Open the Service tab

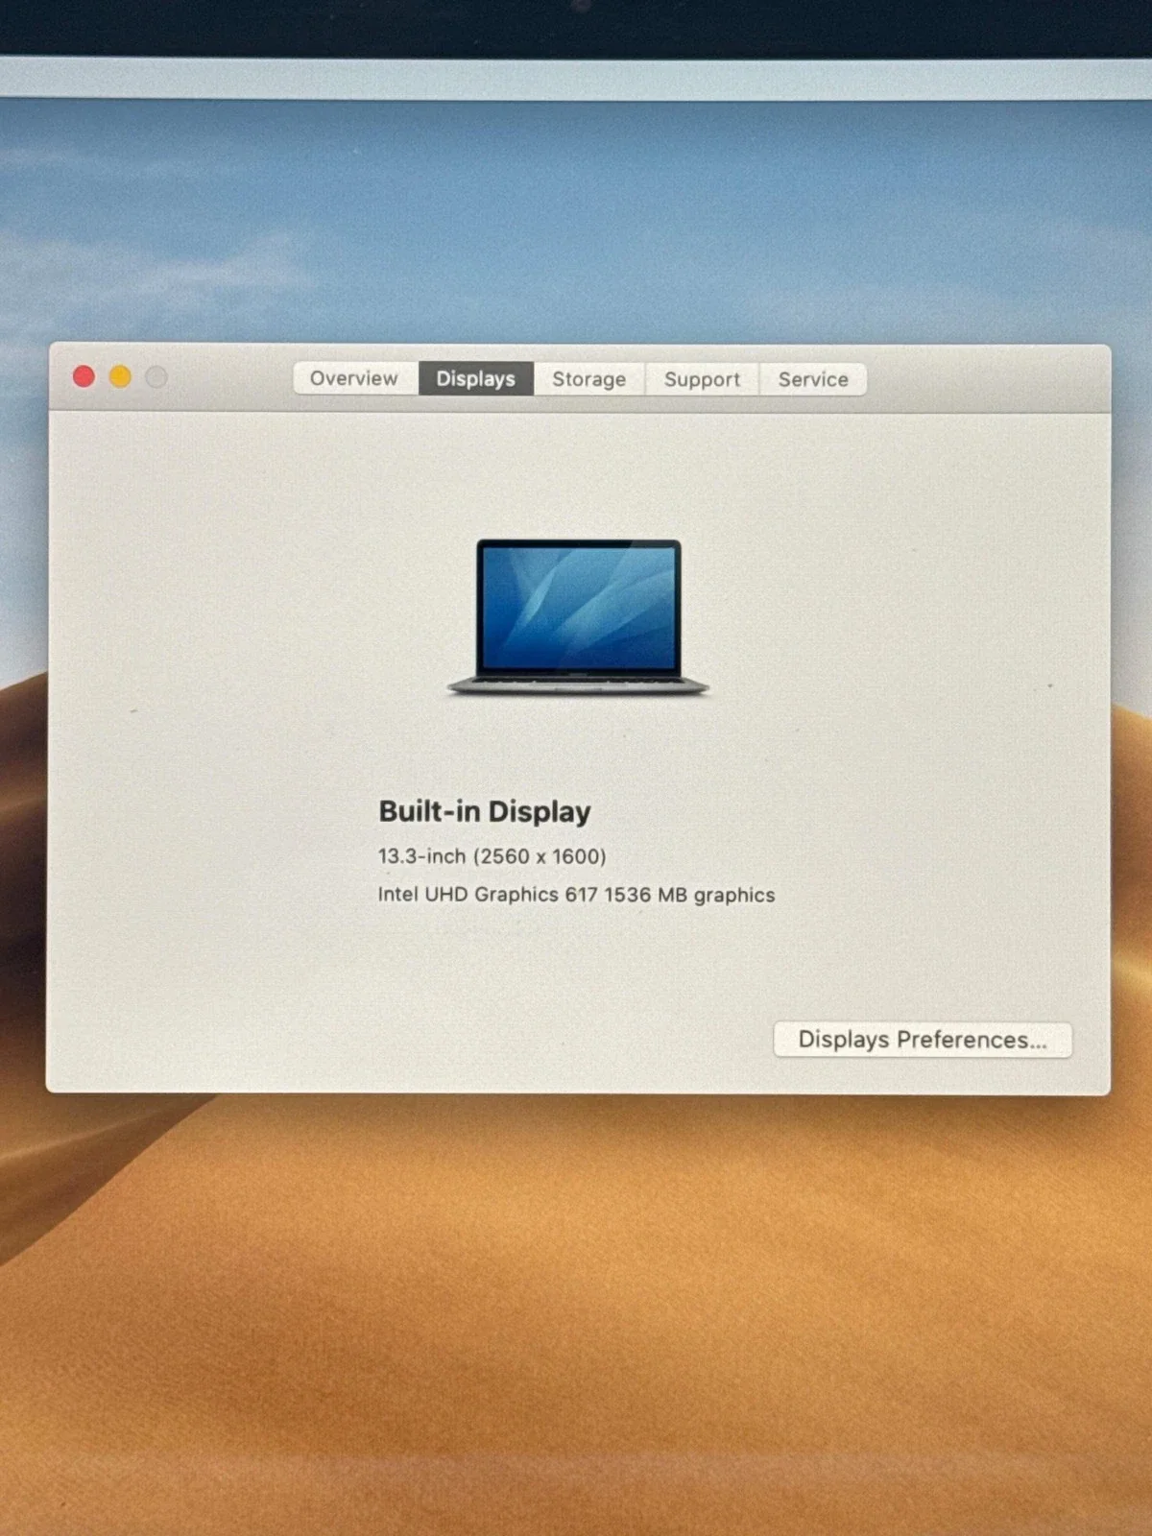pyautogui.click(x=813, y=379)
